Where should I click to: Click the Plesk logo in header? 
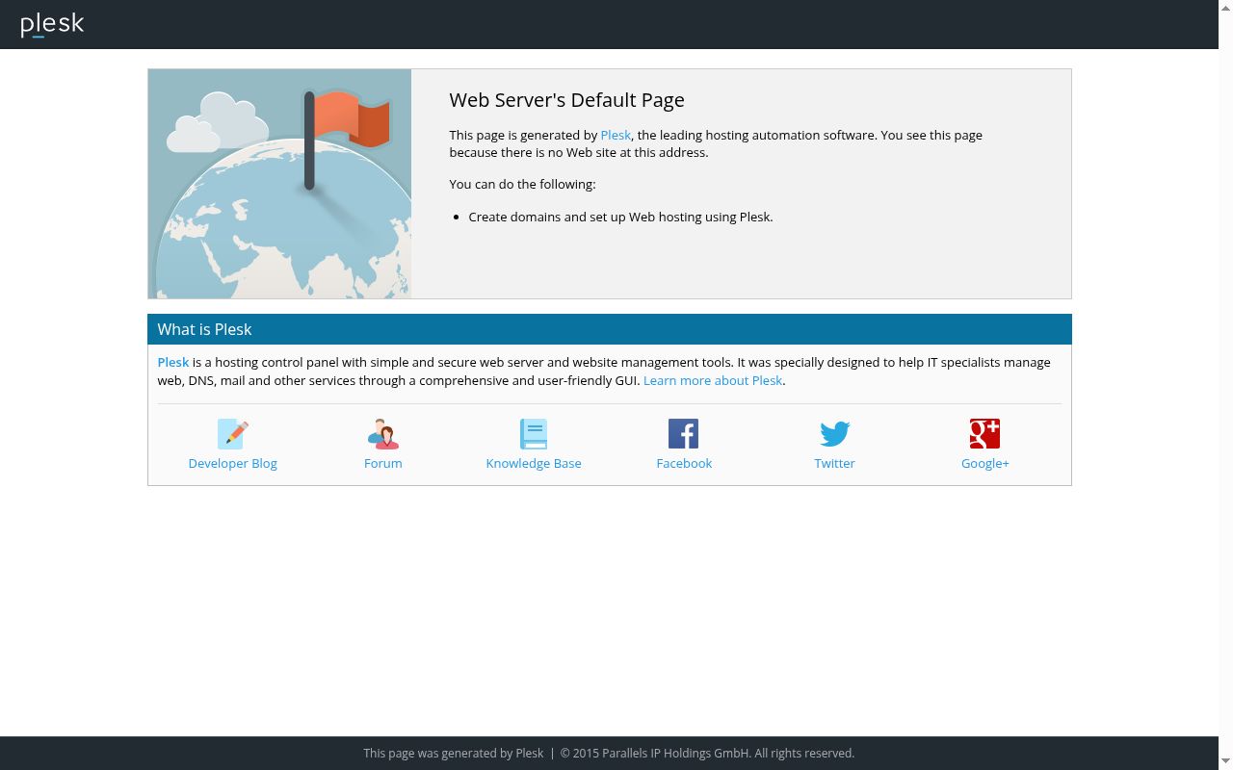tap(52, 24)
